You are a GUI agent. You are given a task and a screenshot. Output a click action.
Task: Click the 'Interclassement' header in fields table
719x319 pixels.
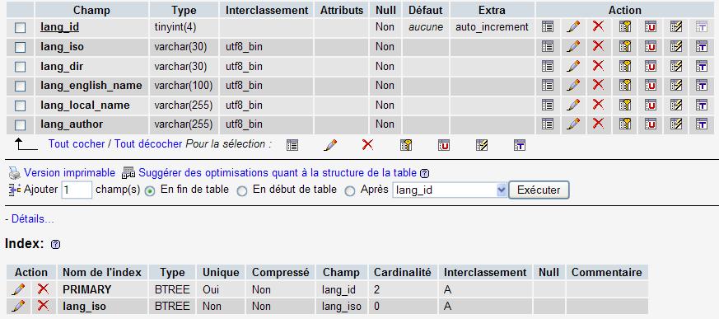[267, 10]
